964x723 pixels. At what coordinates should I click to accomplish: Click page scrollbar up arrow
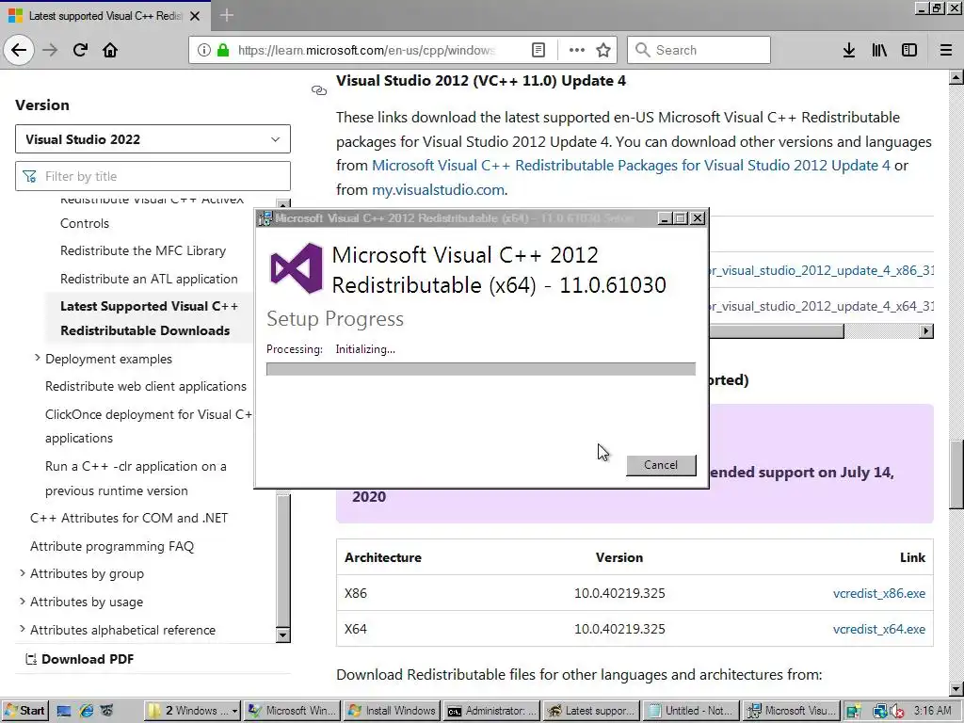pyautogui.click(x=956, y=77)
